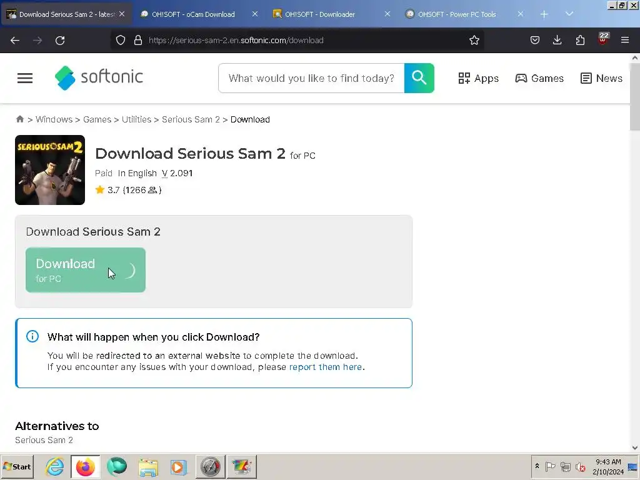The width and height of the screenshot is (640, 480).
Task: Open the media player taskbar icon
Action: [x=178, y=467]
